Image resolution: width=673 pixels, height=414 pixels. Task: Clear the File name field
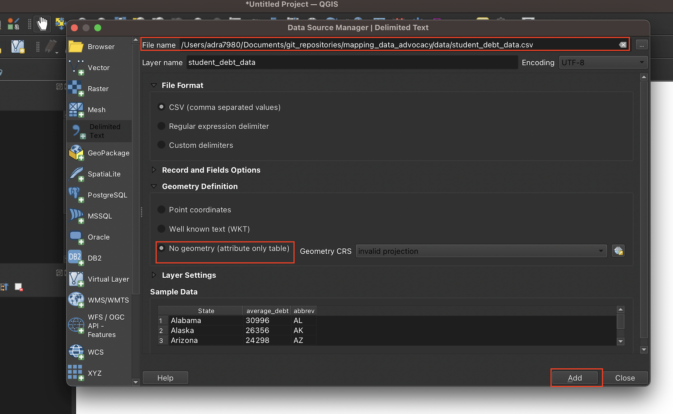coord(623,45)
